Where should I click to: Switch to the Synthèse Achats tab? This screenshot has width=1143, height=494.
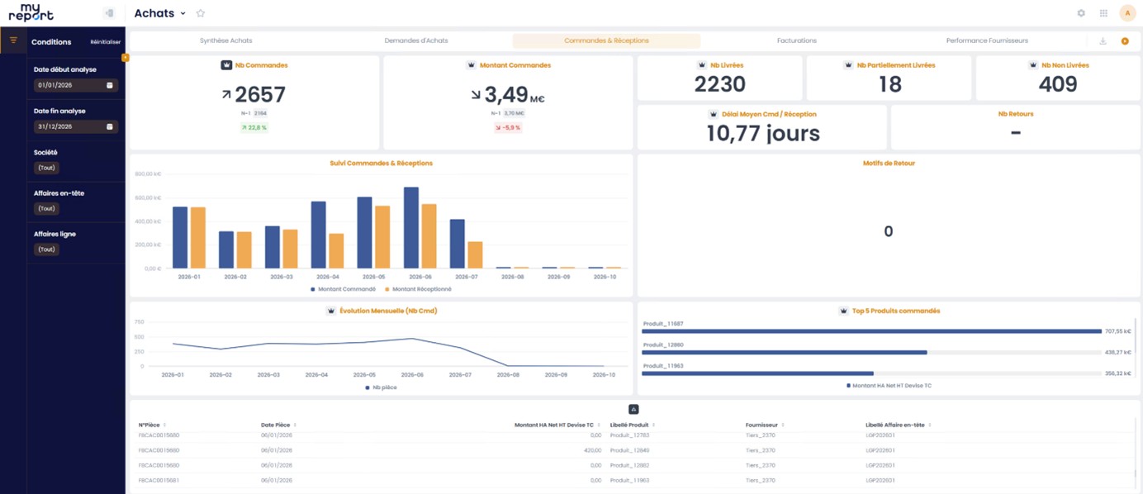[226, 40]
